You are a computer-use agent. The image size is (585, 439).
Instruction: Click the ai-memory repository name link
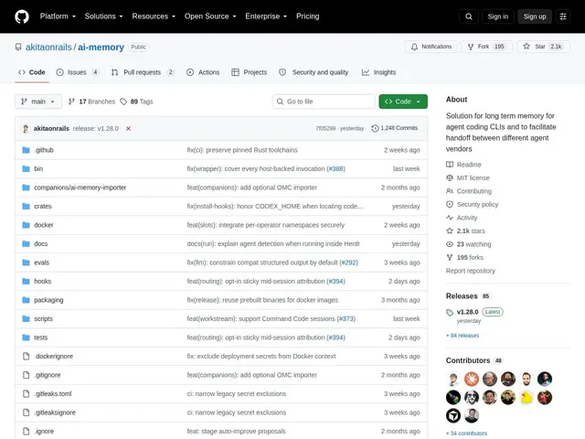101,48
